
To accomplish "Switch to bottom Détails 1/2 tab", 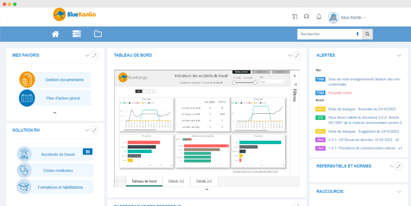I will (x=176, y=181).
